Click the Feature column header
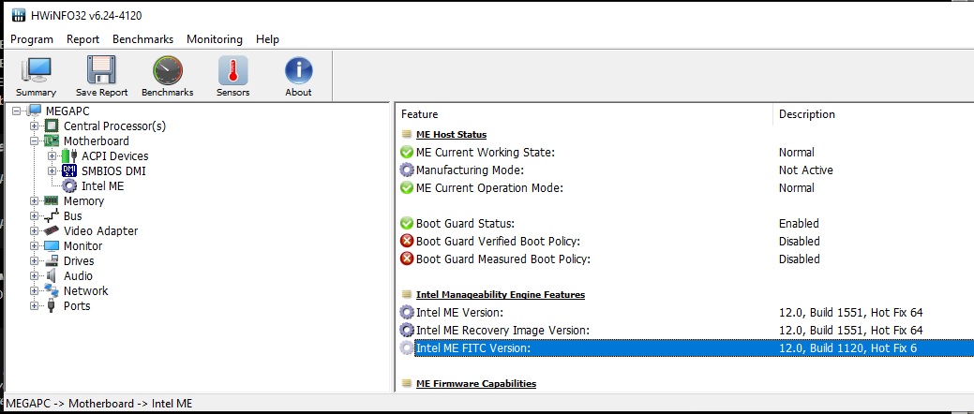974x414 pixels. [420, 114]
